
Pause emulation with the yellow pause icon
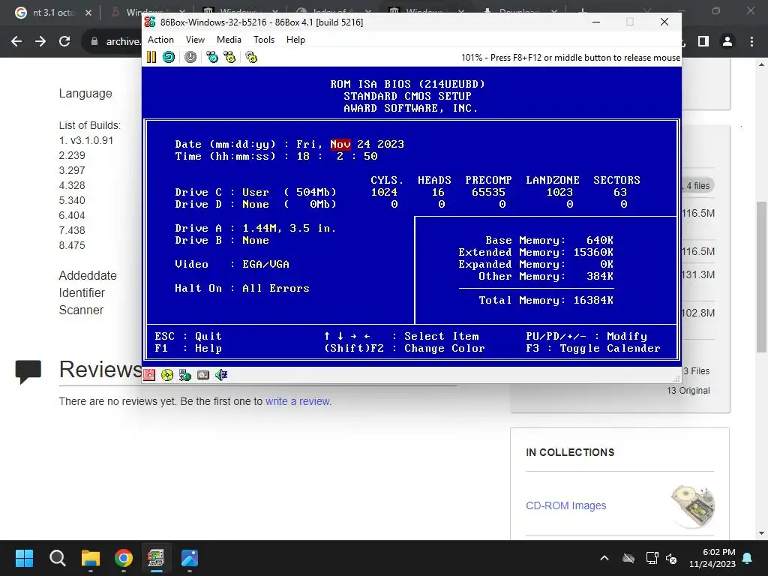click(x=151, y=57)
